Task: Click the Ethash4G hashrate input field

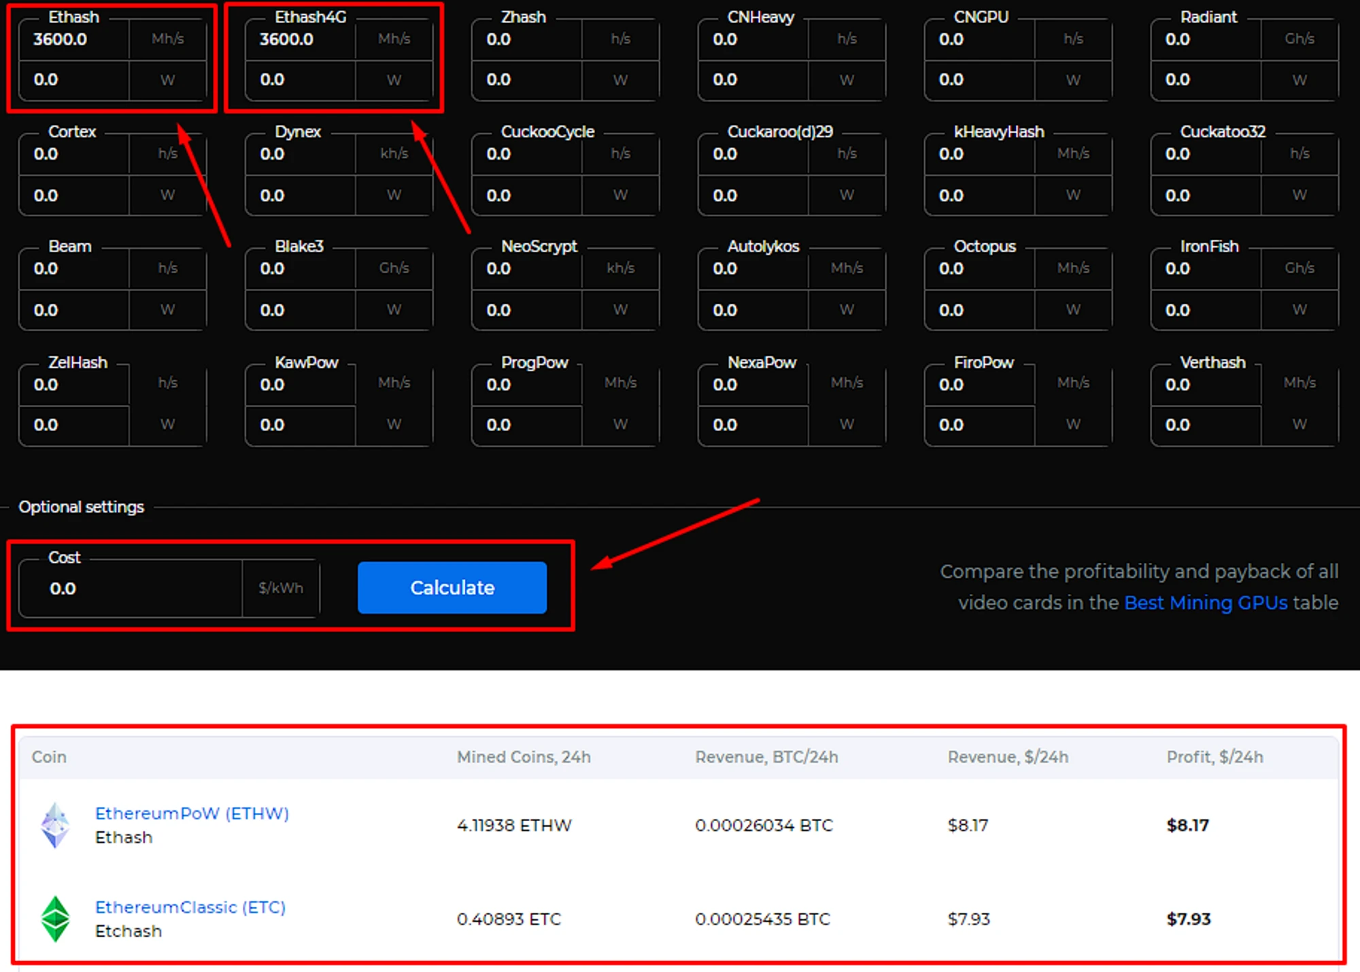Action: click(301, 39)
